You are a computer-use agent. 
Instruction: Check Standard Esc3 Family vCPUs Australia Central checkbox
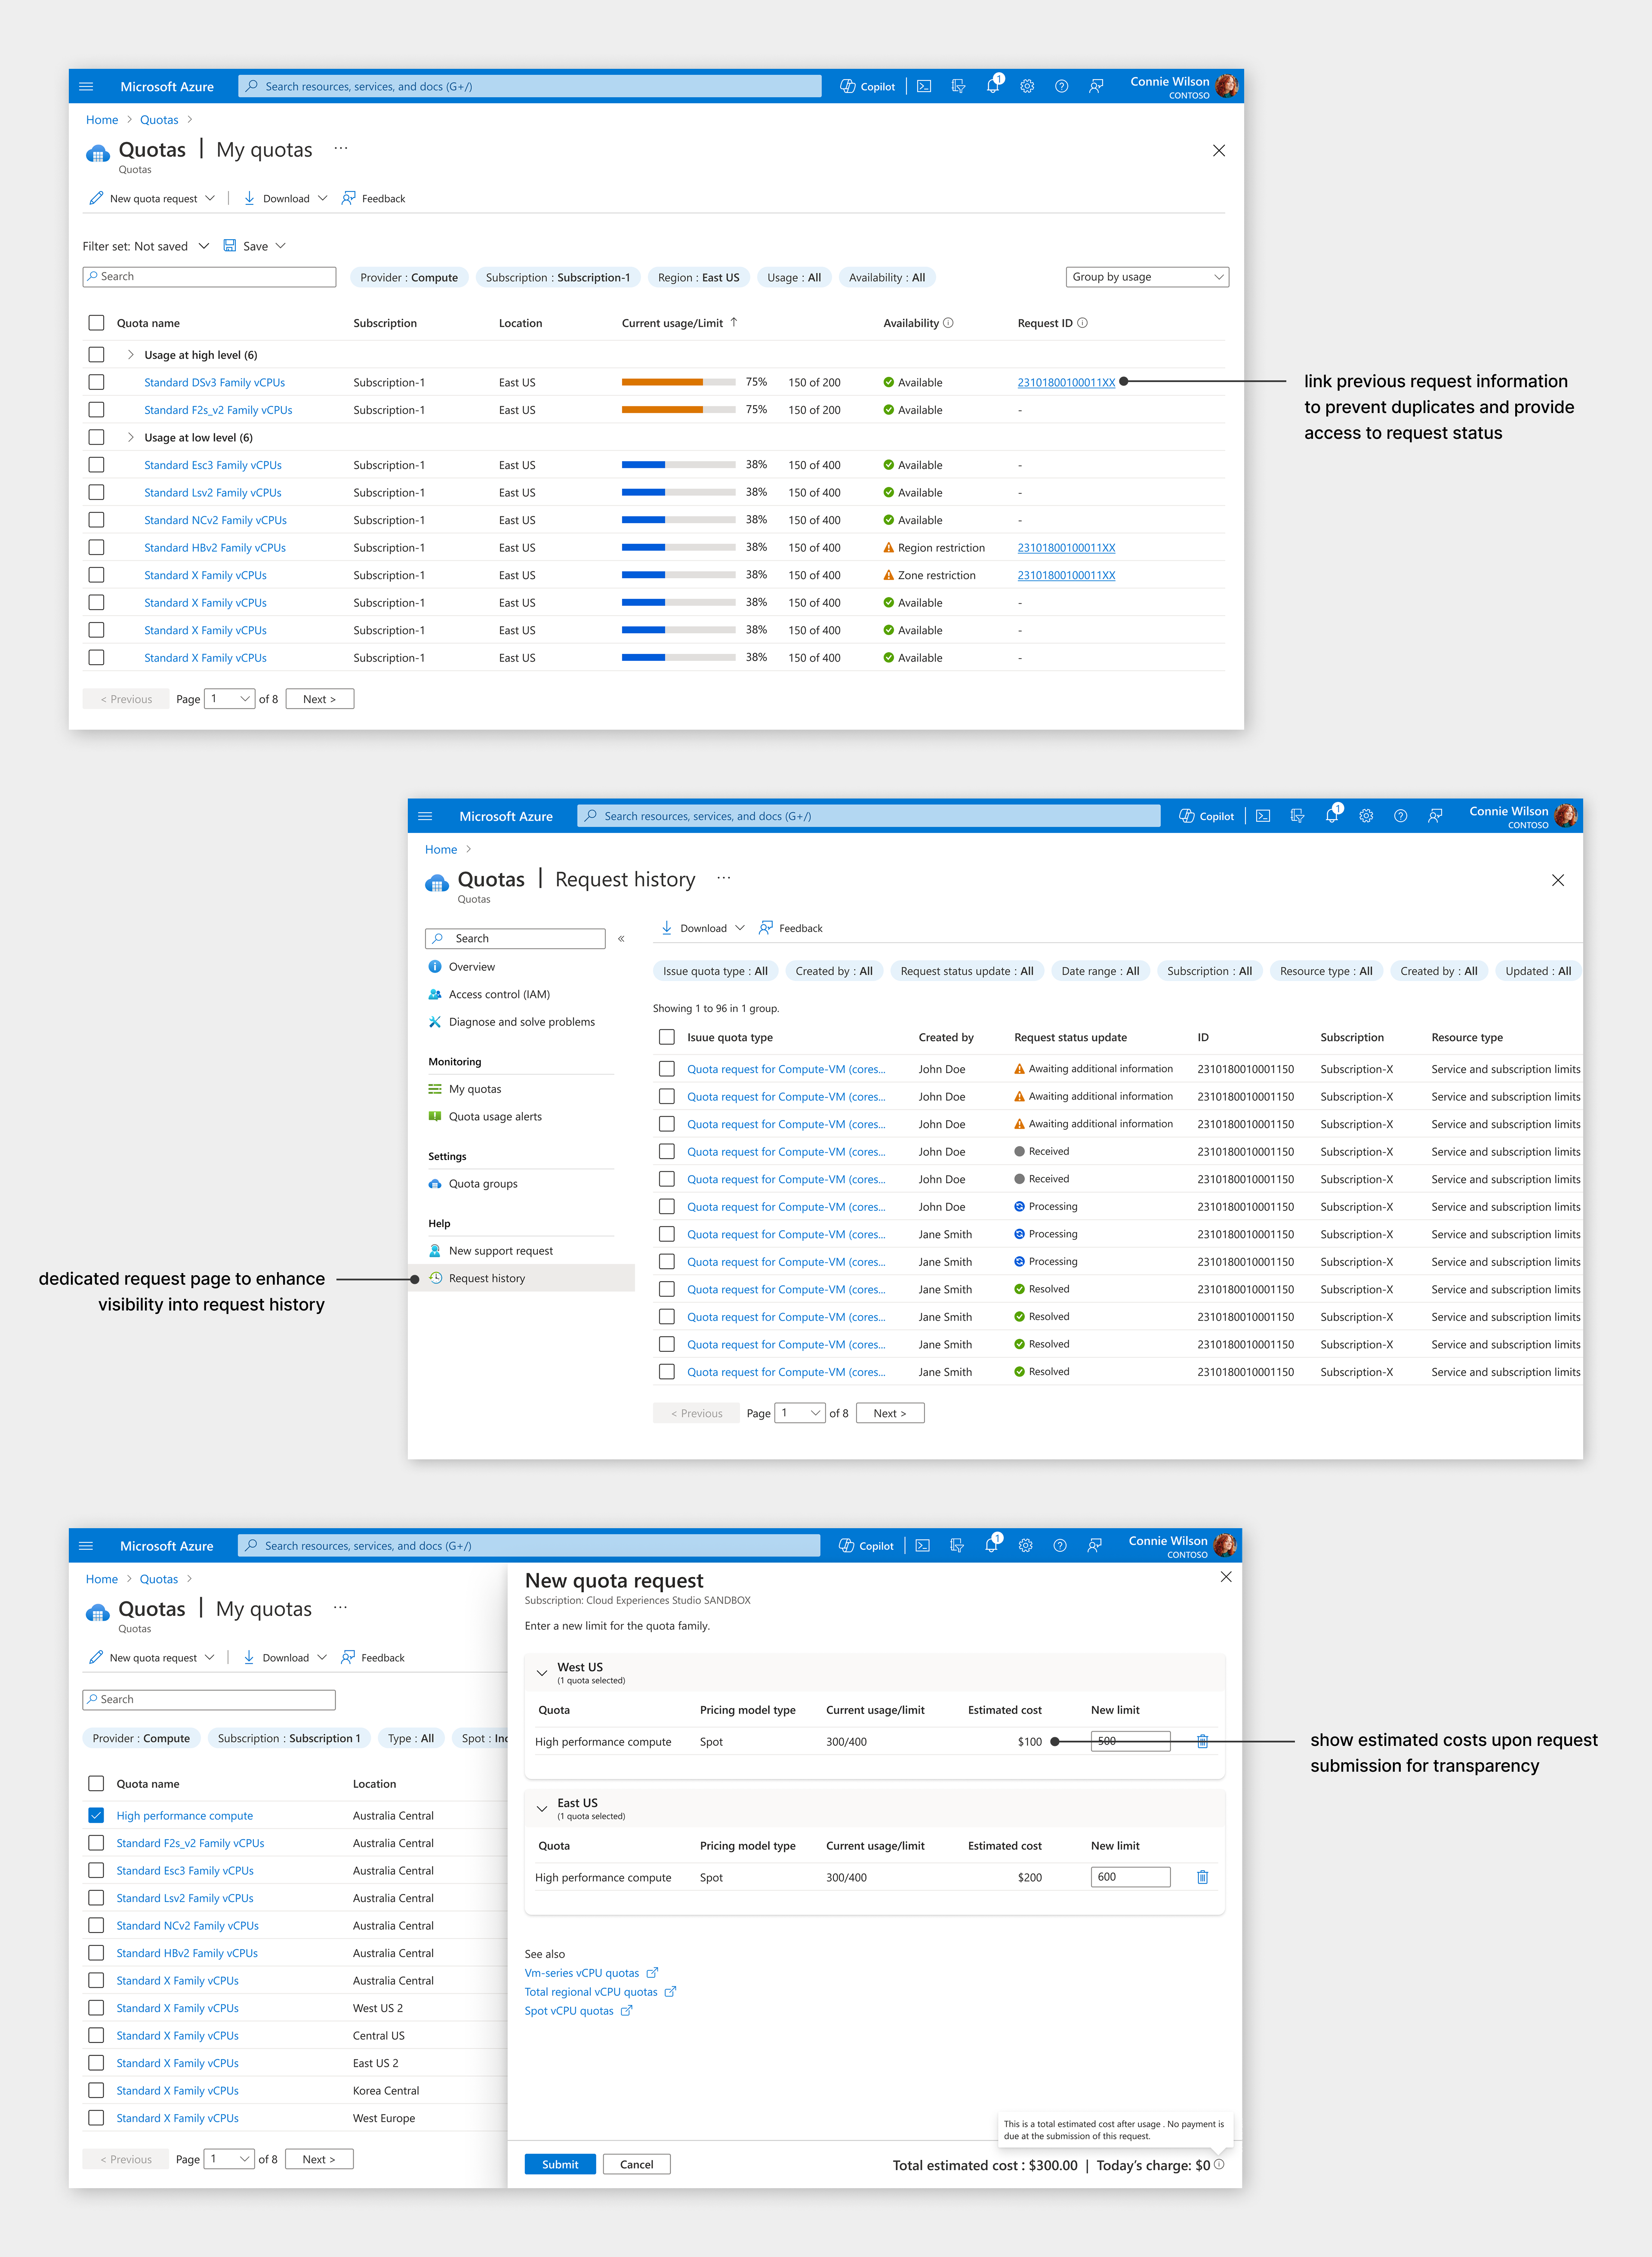(96, 1870)
